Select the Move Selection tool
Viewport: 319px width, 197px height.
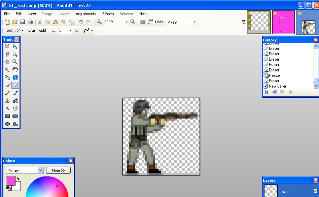15,54
